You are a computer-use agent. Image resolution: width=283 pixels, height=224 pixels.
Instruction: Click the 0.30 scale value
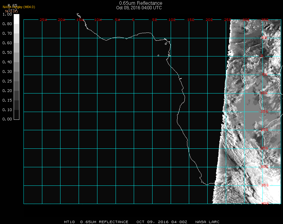(7, 72)
